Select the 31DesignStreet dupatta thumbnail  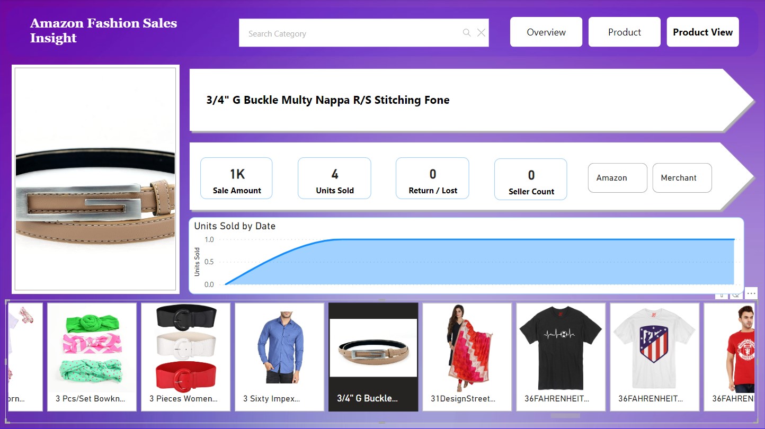(x=467, y=356)
